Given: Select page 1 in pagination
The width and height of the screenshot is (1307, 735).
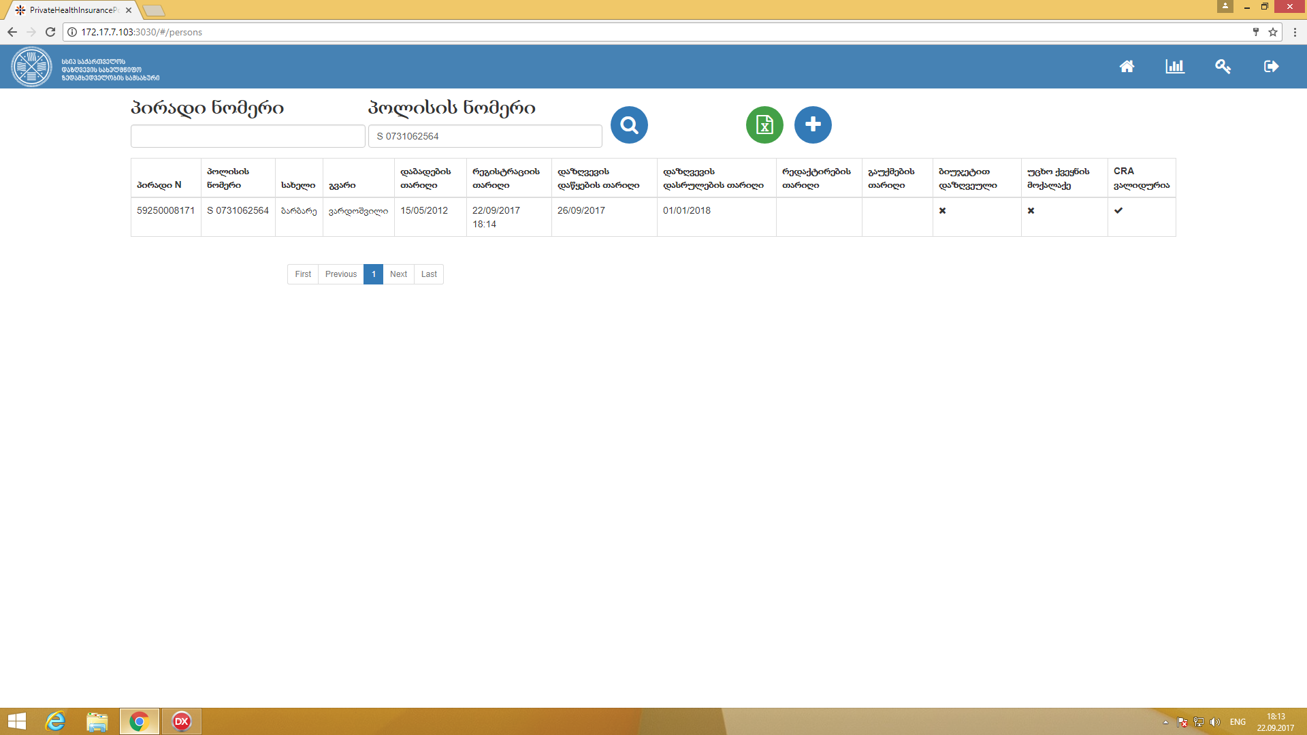Looking at the screenshot, I should coord(373,274).
